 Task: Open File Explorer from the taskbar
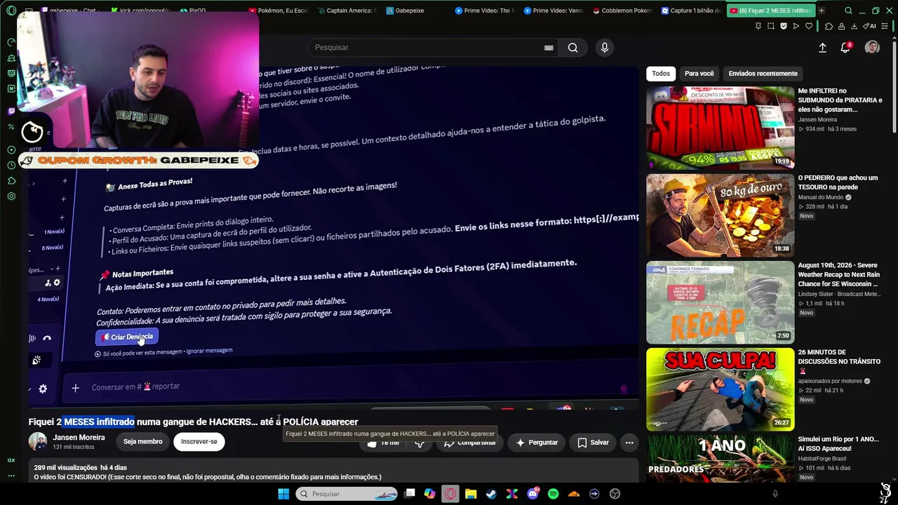click(x=471, y=494)
